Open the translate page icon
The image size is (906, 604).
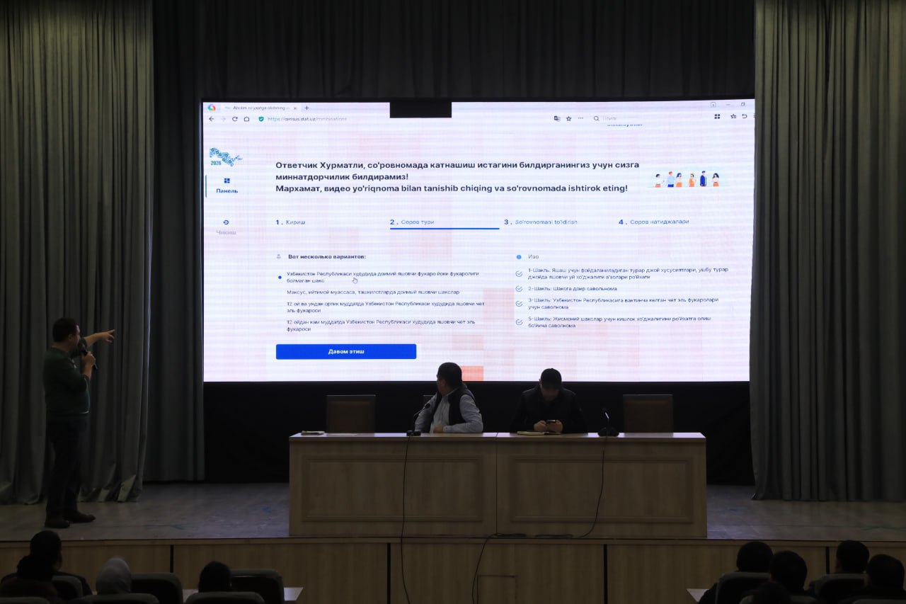(557, 118)
